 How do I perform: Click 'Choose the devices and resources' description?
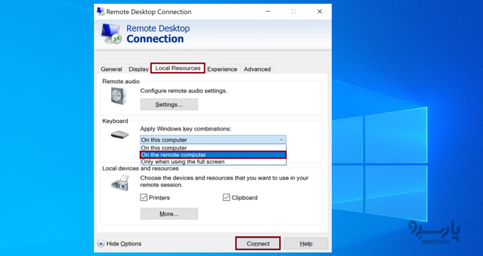click(224, 181)
